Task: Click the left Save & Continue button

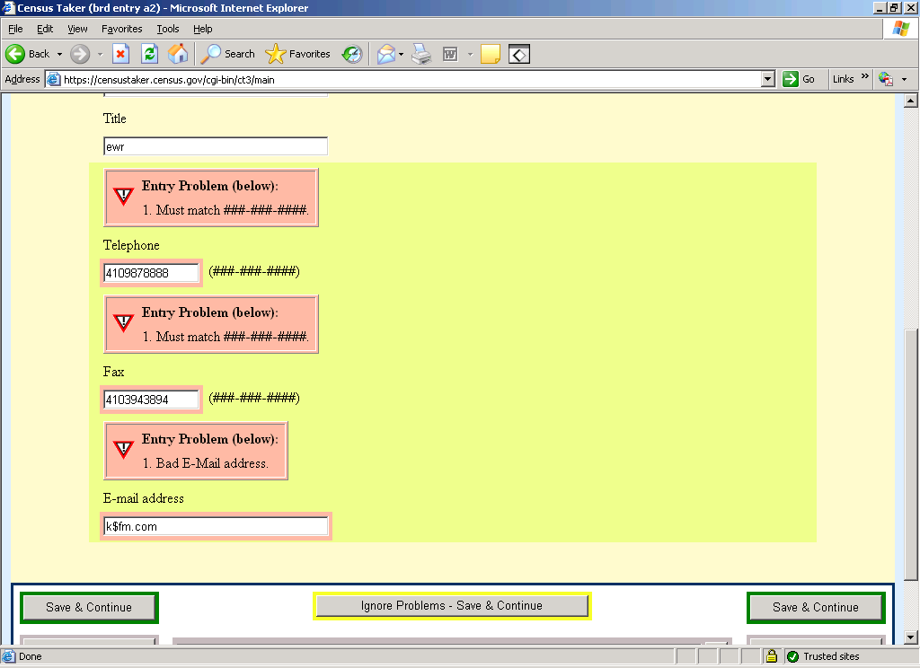Action: point(89,608)
